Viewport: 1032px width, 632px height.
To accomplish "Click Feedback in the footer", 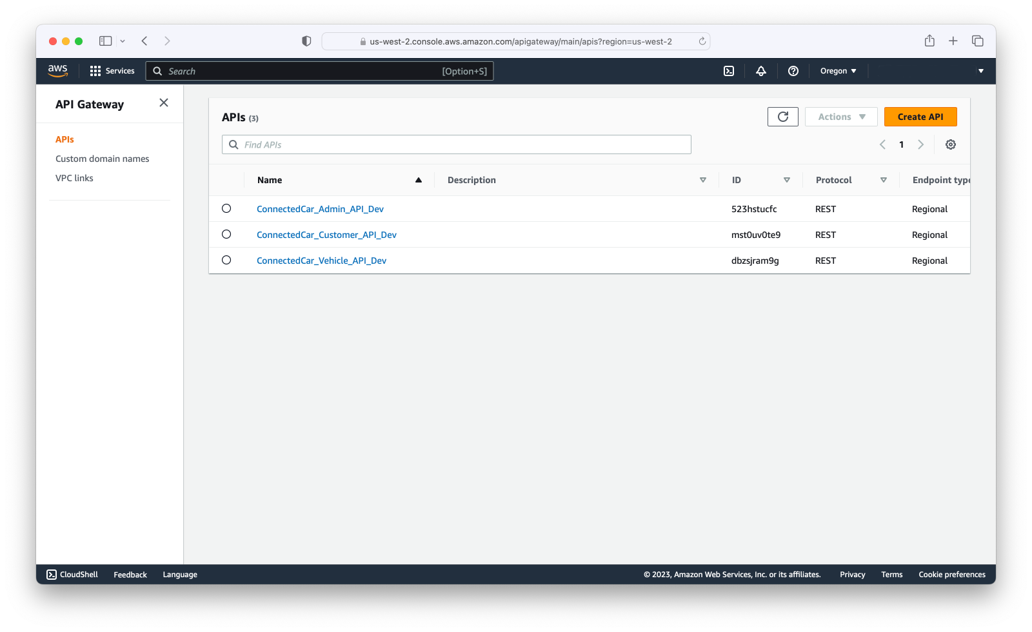I will click(x=130, y=575).
